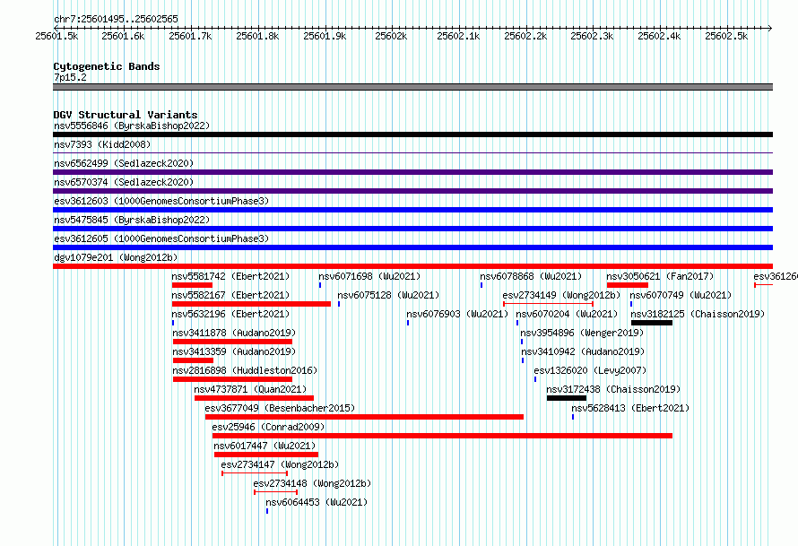Click the nsv3411878 (Audano2019) label
Screen dimensions: 798x546
(234, 333)
